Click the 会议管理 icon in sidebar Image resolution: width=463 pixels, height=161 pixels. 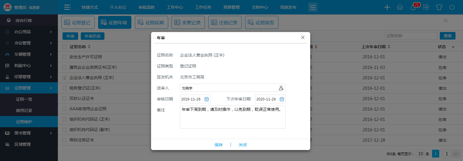[8, 43]
